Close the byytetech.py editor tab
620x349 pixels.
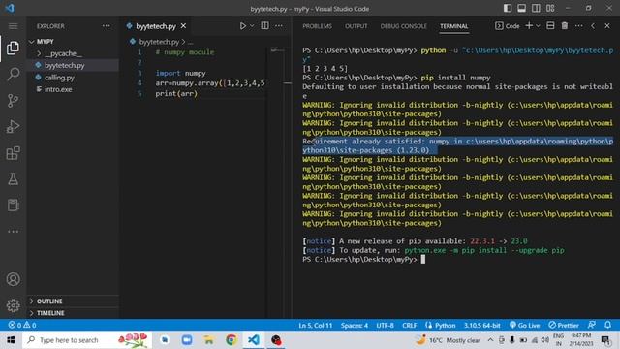pos(183,26)
